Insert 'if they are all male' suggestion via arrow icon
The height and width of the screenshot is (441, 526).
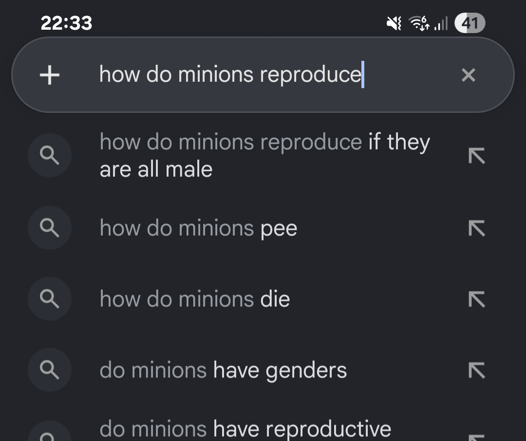pyautogui.click(x=476, y=156)
